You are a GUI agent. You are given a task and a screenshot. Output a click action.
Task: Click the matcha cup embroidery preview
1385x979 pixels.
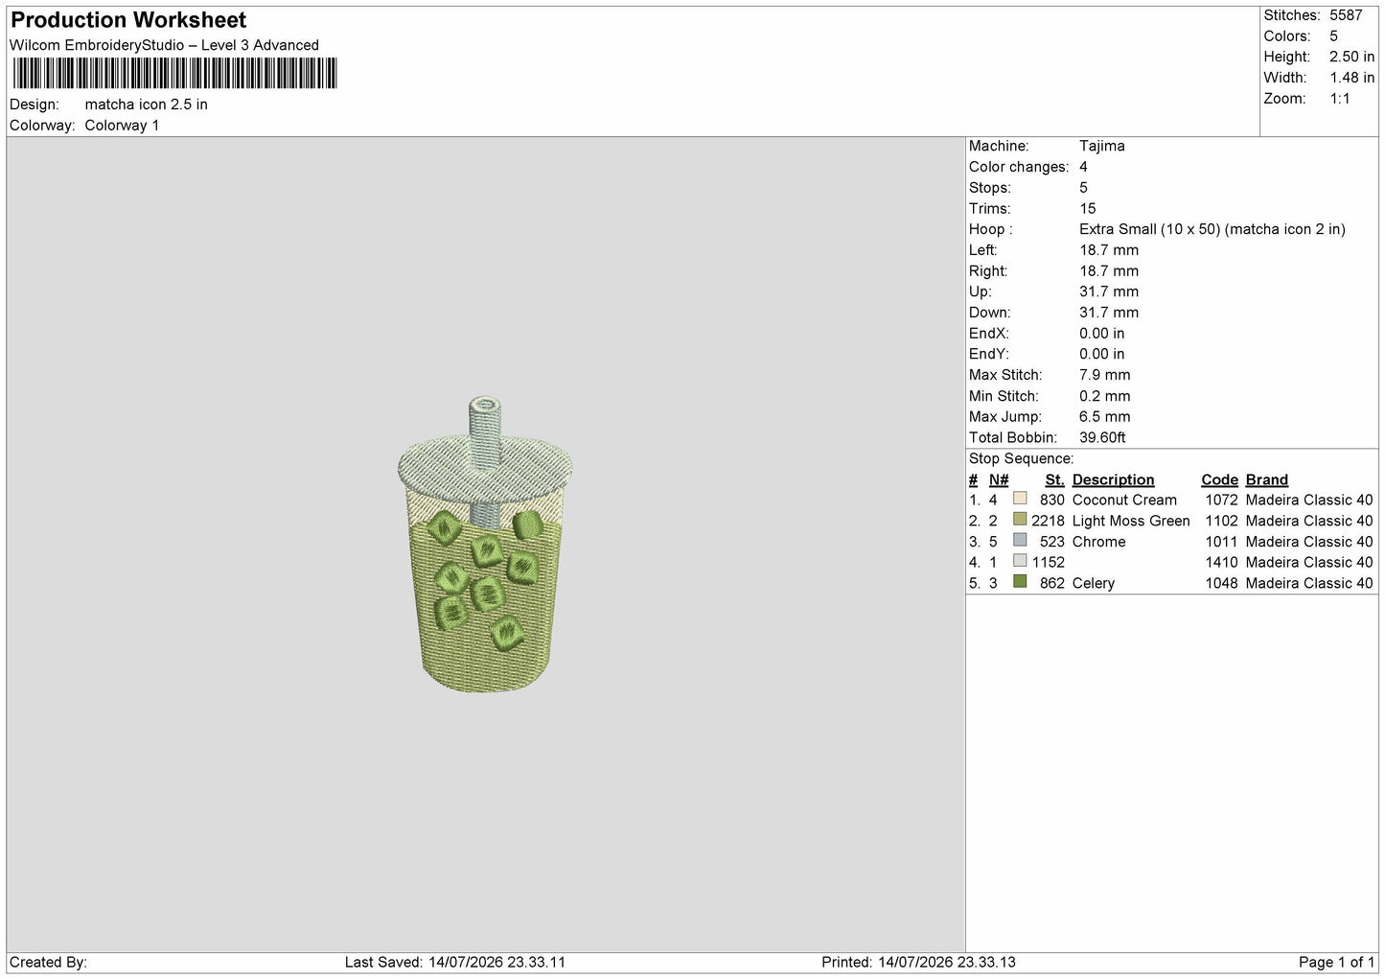pos(486,545)
